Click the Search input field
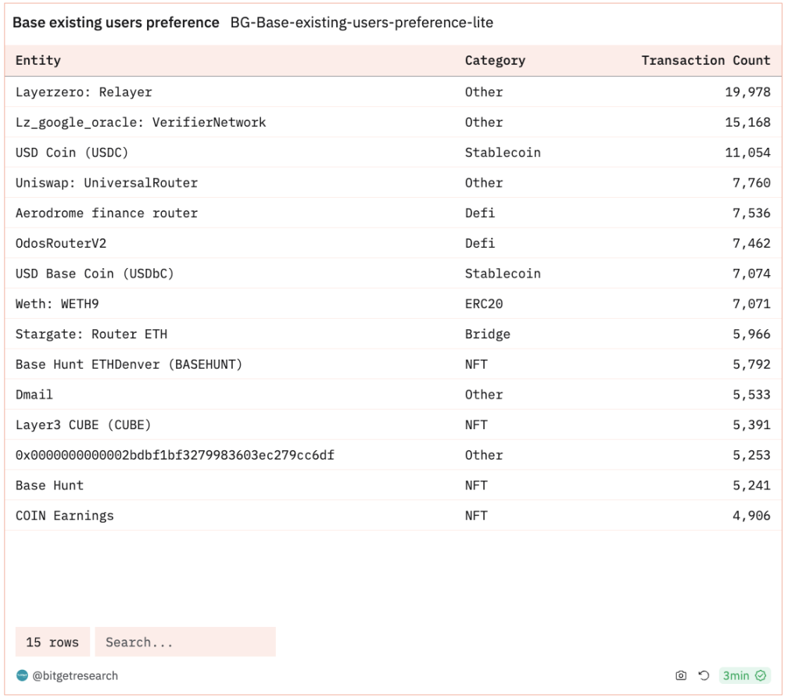 (x=185, y=642)
